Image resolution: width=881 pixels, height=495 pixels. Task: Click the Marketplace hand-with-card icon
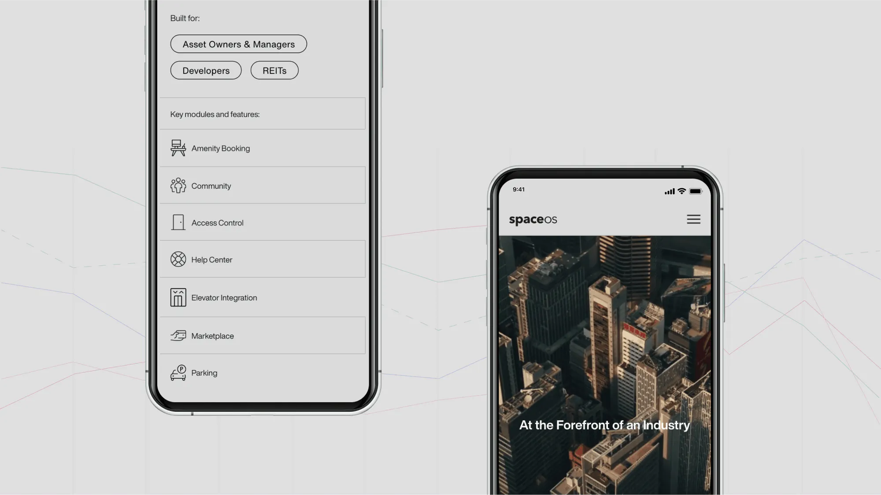click(x=178, y=336)
